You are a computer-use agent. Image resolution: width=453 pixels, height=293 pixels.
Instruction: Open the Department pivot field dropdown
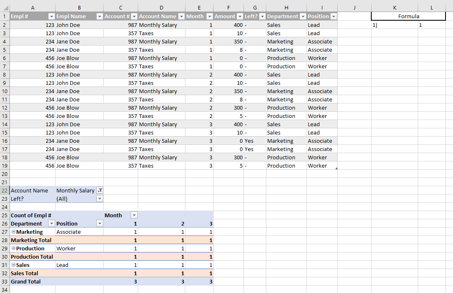tap(51, 223)
